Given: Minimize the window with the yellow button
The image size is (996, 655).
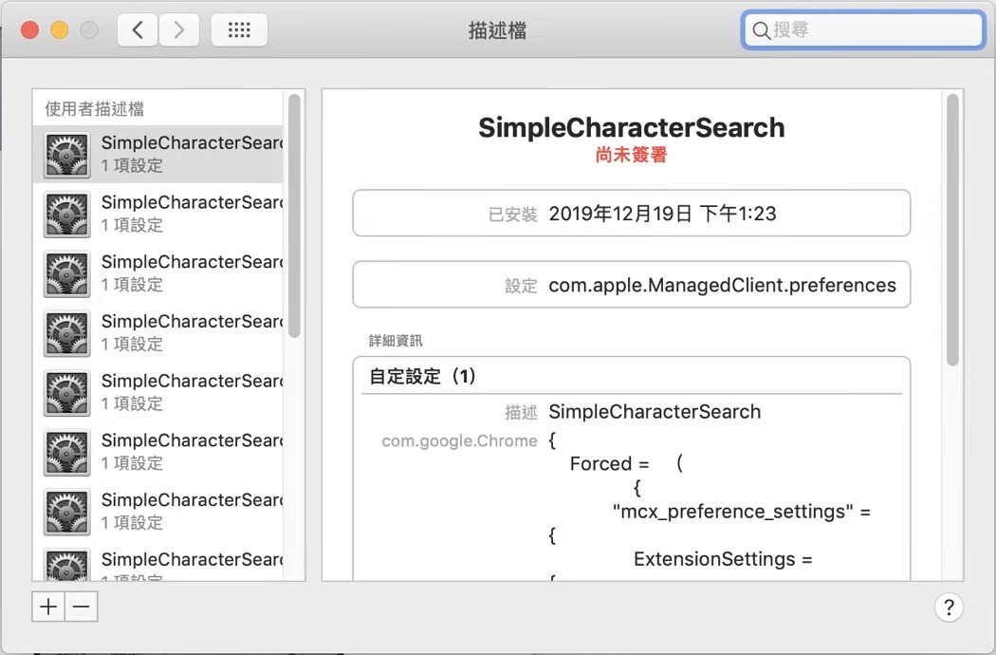Looking at the screenshot, I should tap(60, 29).
